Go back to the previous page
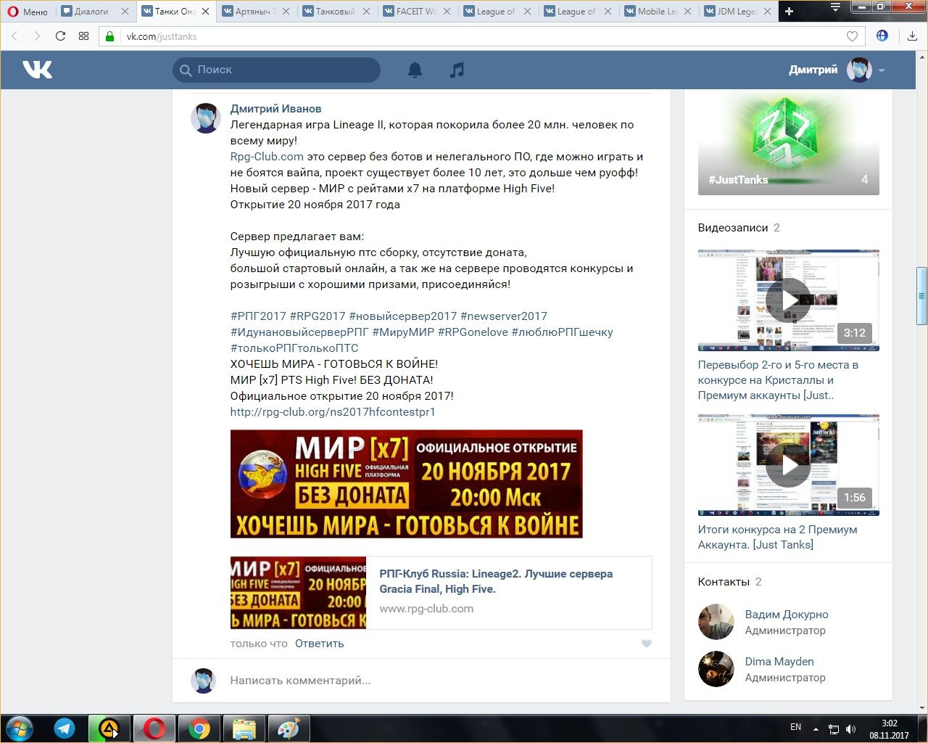Viewport: 928px width, 743px height. 14,36
